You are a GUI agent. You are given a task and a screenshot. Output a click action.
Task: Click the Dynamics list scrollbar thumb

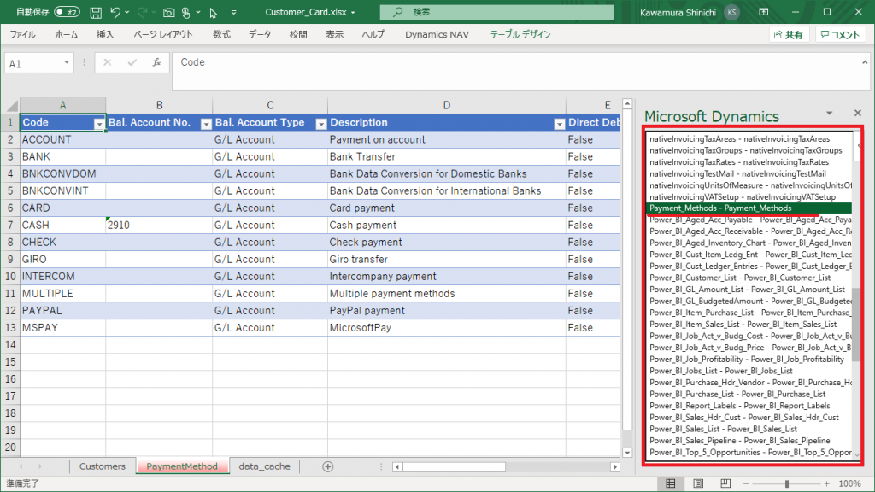point(856,325)
